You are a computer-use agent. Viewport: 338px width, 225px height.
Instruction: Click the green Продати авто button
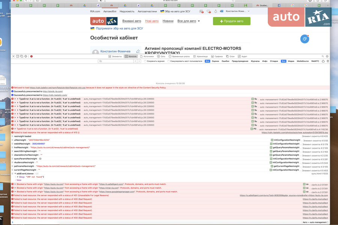pos(232,21)
